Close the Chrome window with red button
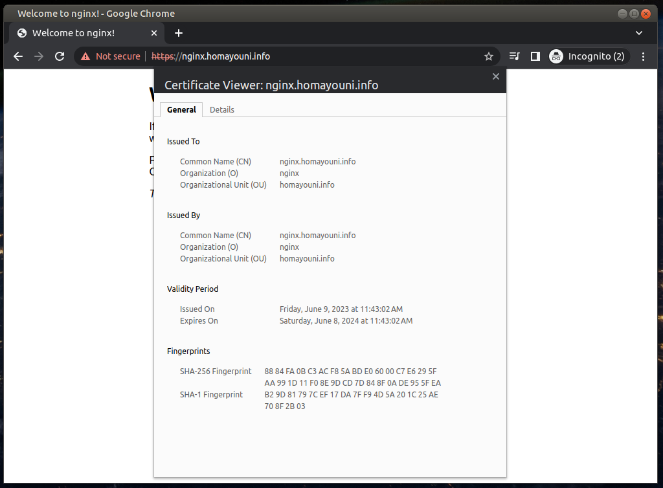The image size is (663, 488). pyautogui.click(x=646, y=14)
